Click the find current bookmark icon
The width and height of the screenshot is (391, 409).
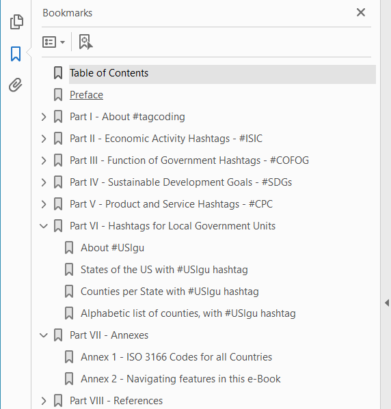85,42
